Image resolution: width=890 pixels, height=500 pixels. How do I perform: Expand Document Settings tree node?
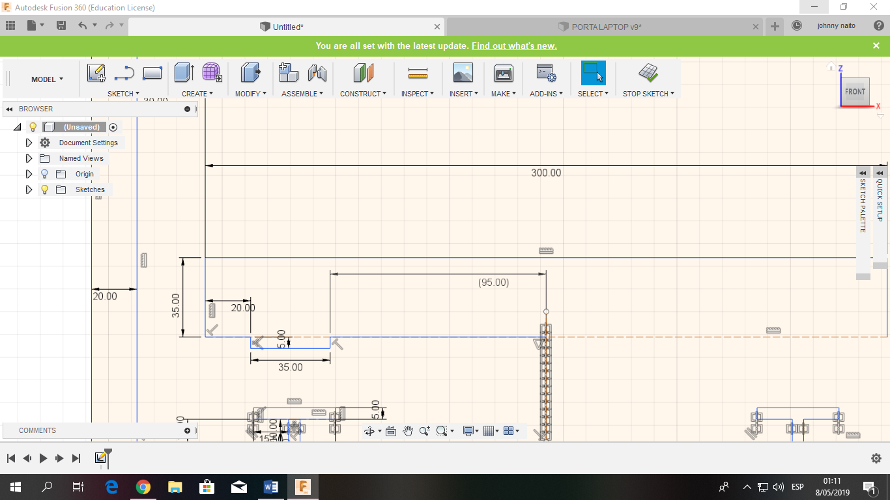[x=29, y=143]
